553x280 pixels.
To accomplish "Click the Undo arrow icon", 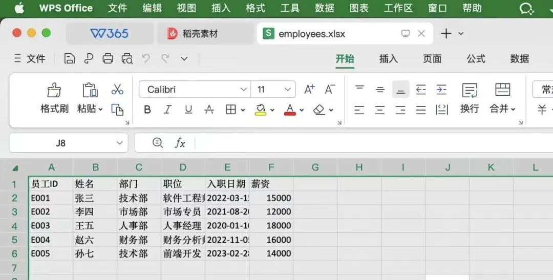I will 146,58.
